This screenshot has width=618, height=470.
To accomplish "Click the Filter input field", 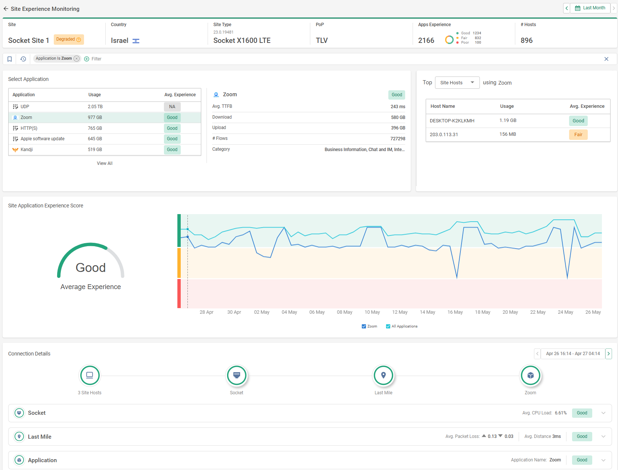I will pyautogui.click(x=96, y=59).
